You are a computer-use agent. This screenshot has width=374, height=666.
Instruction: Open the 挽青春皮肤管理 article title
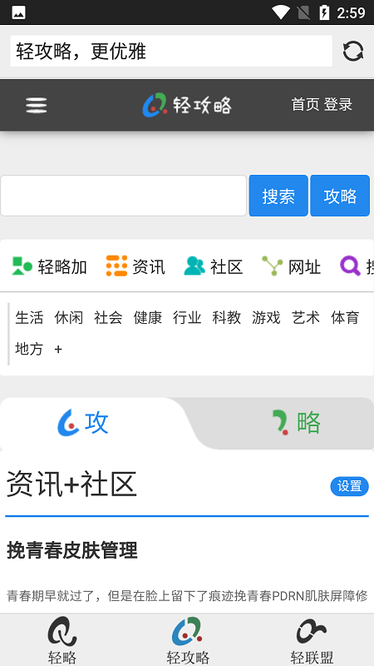tap(72, 551)
